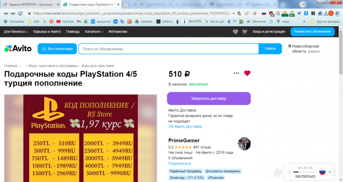Open the VK bookmark icon
The height and width of the screenshot is (182, 343).
coord(115,21)
